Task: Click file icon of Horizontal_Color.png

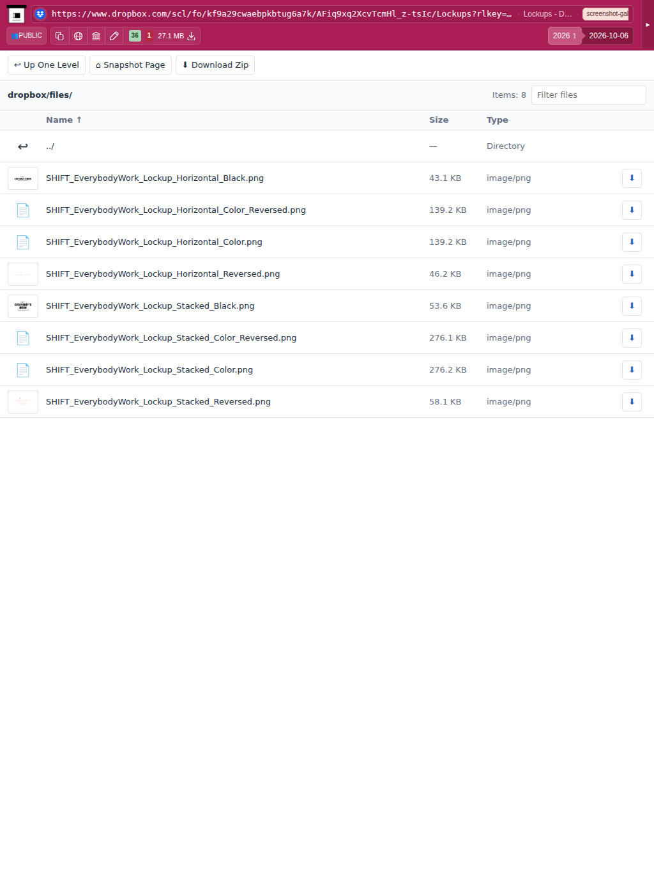Action: coord(23,242)
